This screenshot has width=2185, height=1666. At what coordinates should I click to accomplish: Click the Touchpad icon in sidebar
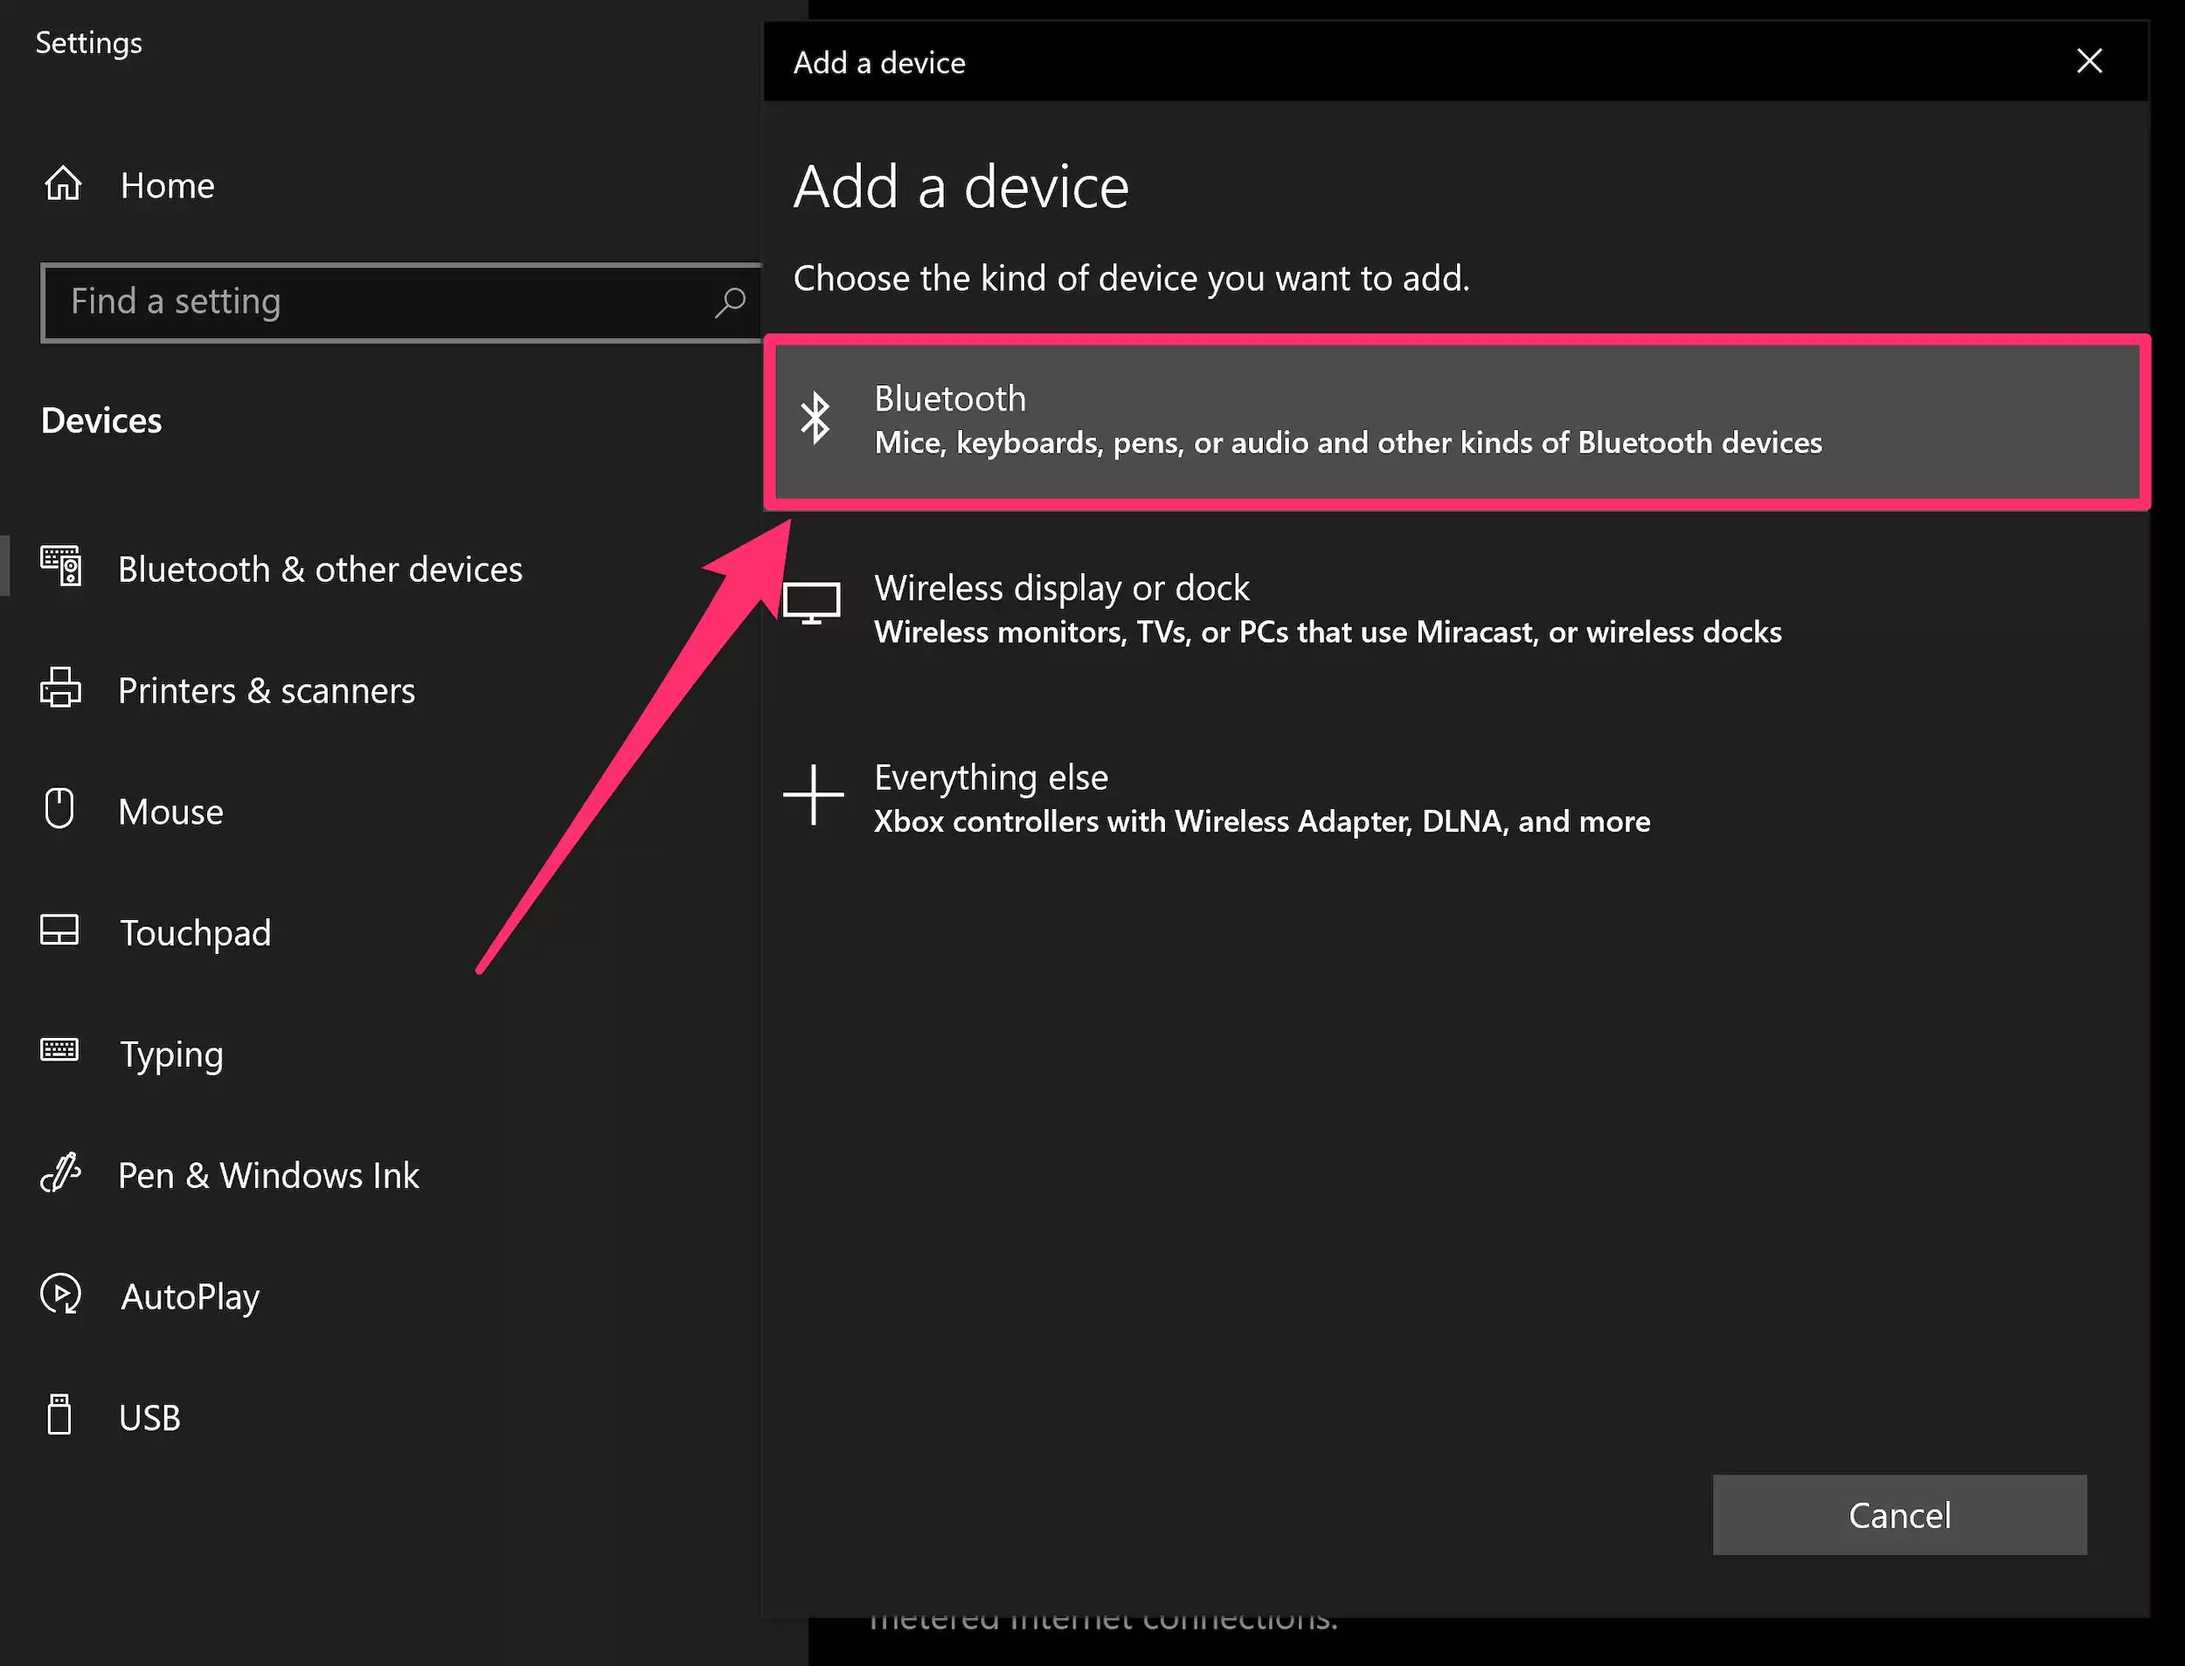pos(59,931)
